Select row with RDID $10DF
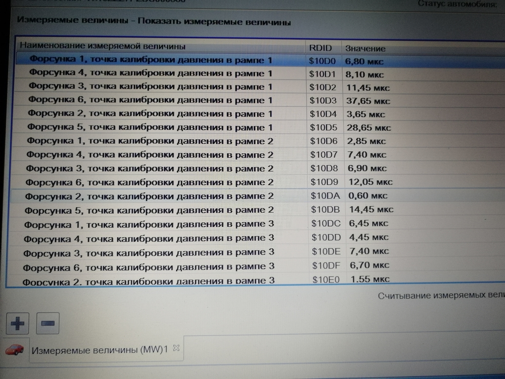 [x=326, y=266]
